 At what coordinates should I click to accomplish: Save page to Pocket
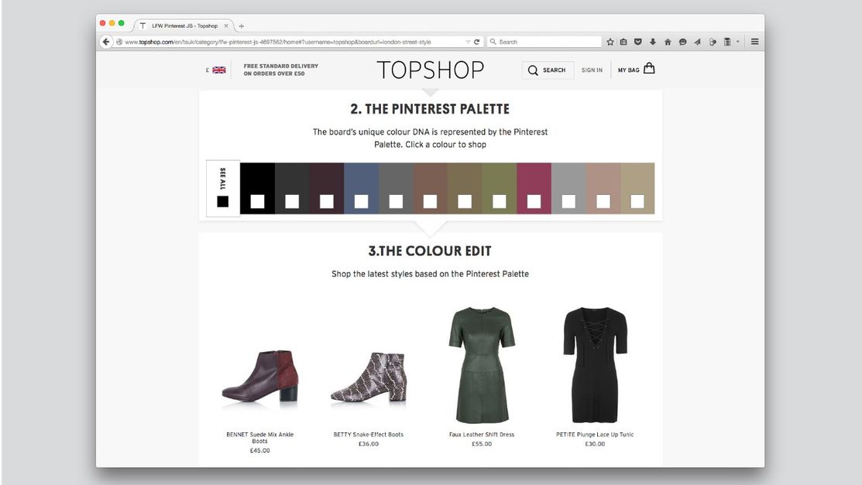637,41
